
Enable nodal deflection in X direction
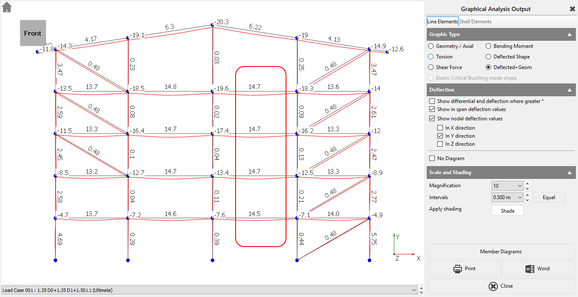pos(440,128)
